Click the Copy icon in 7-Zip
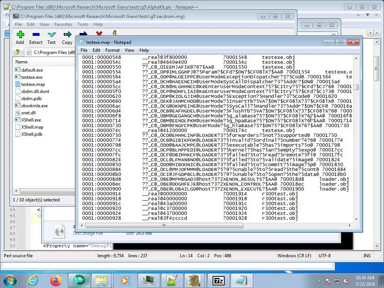The height and width of the screenshot is (288, 384). click(67, 38)
